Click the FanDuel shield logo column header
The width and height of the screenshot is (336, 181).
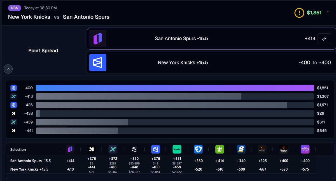tap(198, 149)
